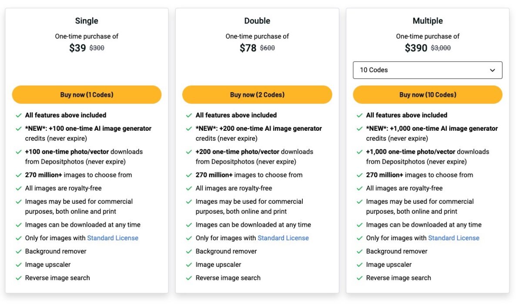Open Standard License link in Double plan
The width and height of the screenshot is (522, 305).
283,238
